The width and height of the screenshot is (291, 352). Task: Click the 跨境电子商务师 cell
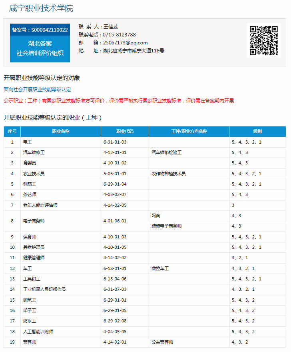(166, 226)
